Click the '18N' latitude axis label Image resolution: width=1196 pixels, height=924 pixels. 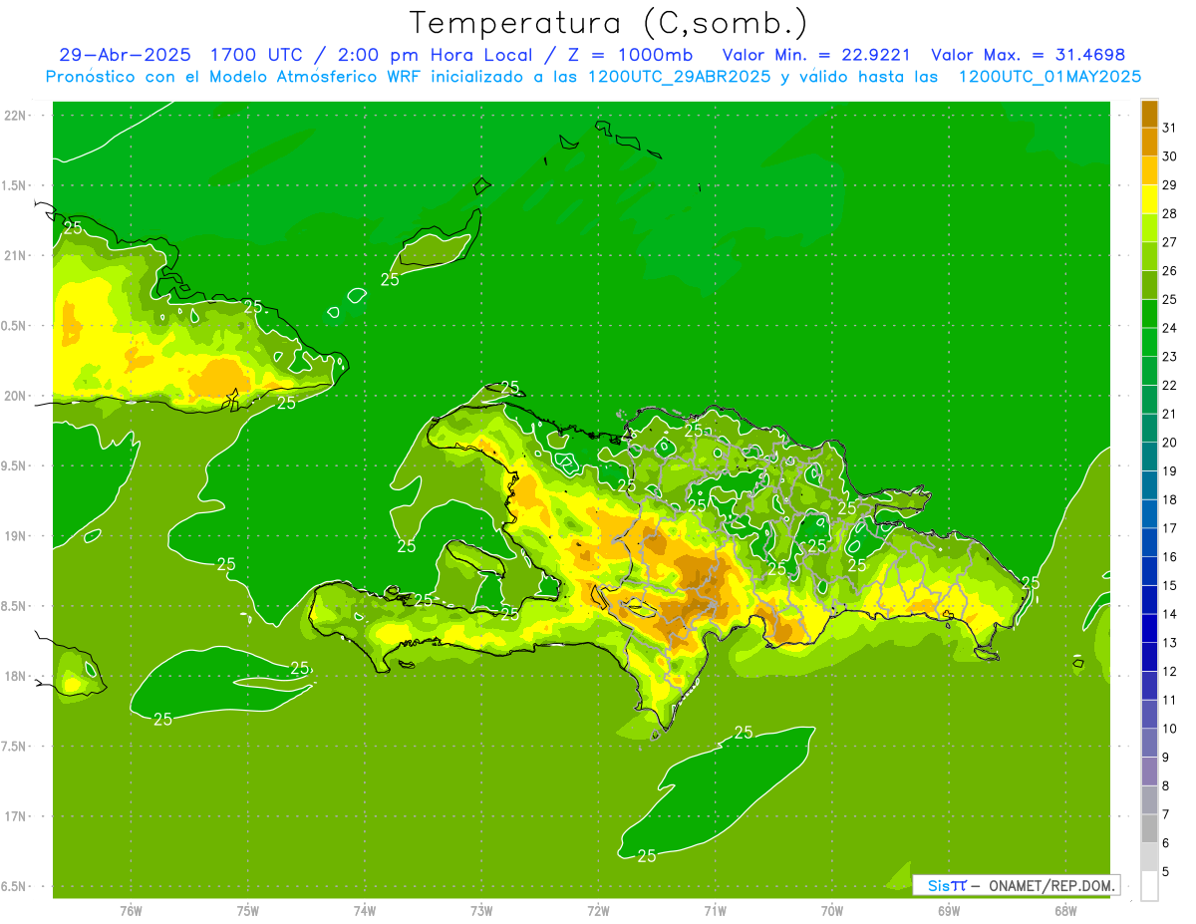click(x=15, y=676)
